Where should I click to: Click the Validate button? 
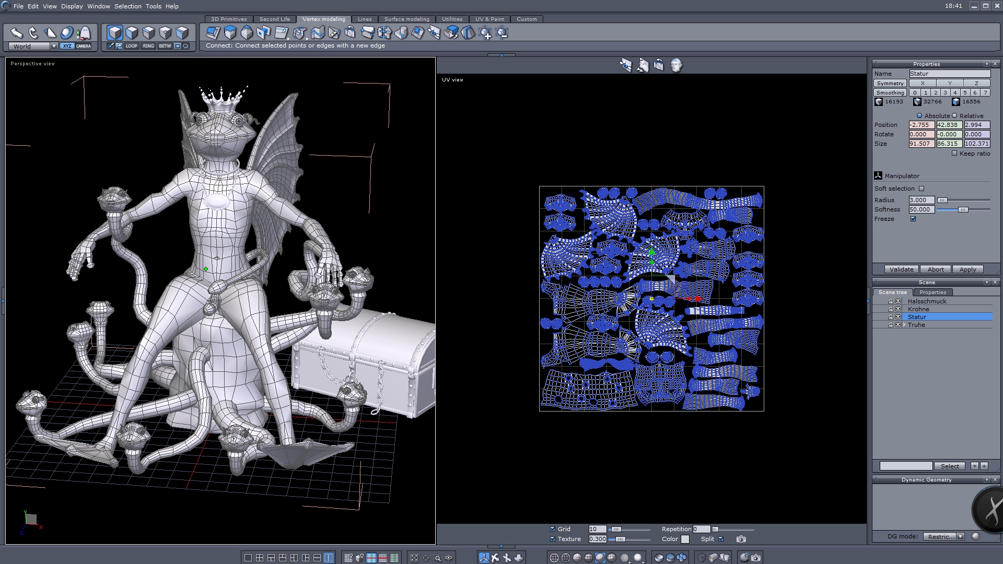point(901,269)
